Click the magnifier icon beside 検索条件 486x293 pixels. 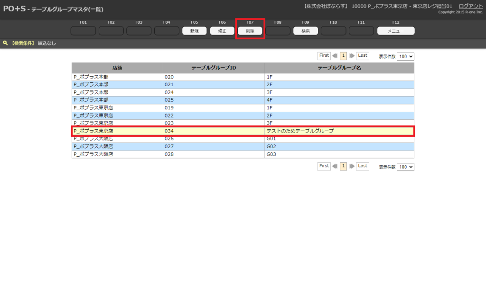tap(5, 43)
